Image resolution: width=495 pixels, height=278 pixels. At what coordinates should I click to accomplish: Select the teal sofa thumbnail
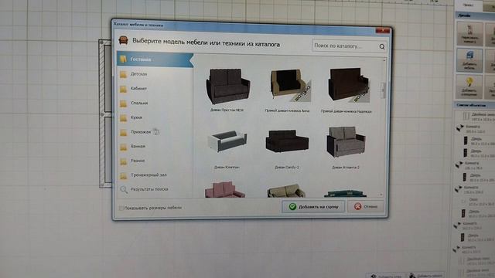[345, 193]
